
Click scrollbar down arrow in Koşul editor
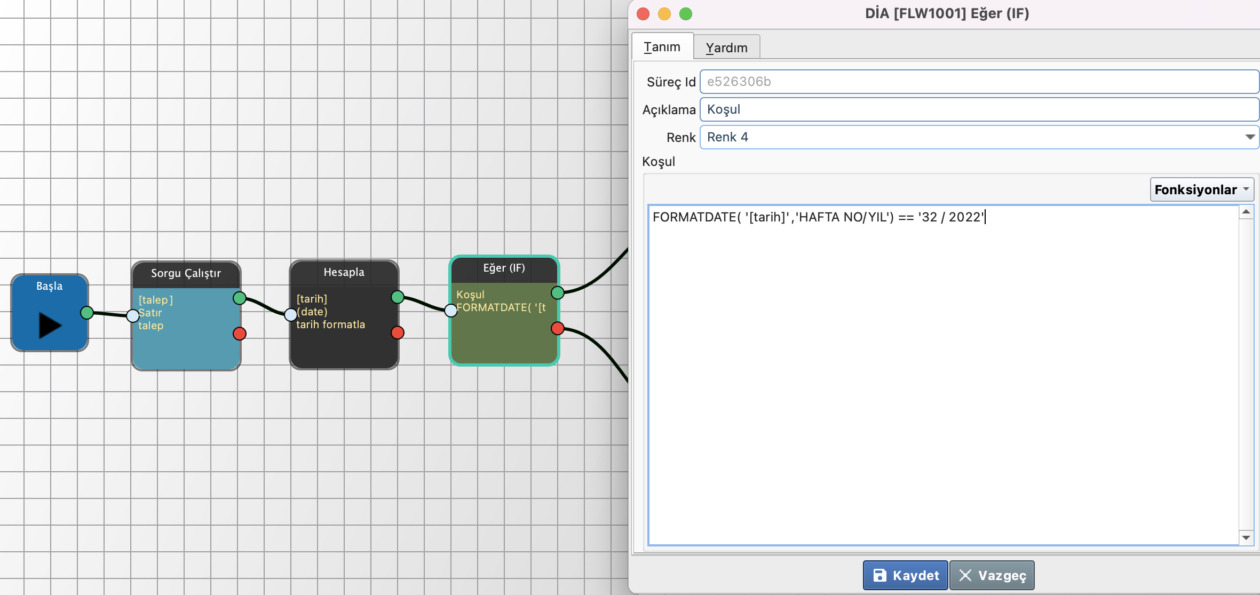pos(1246,537)
